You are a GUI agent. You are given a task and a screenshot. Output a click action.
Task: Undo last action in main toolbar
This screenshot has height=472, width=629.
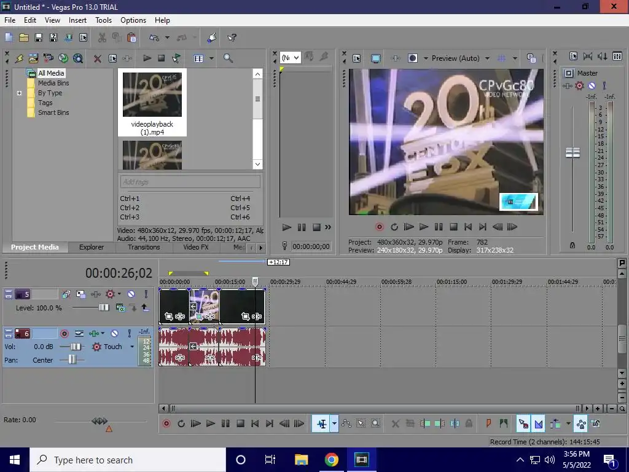pos(154,37)
